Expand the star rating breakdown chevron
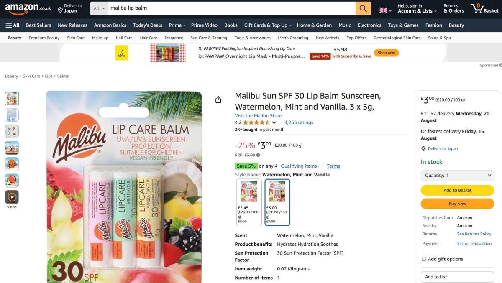This screenshot has height=283, width=502. pyautogui.click(x=274, y=123)
